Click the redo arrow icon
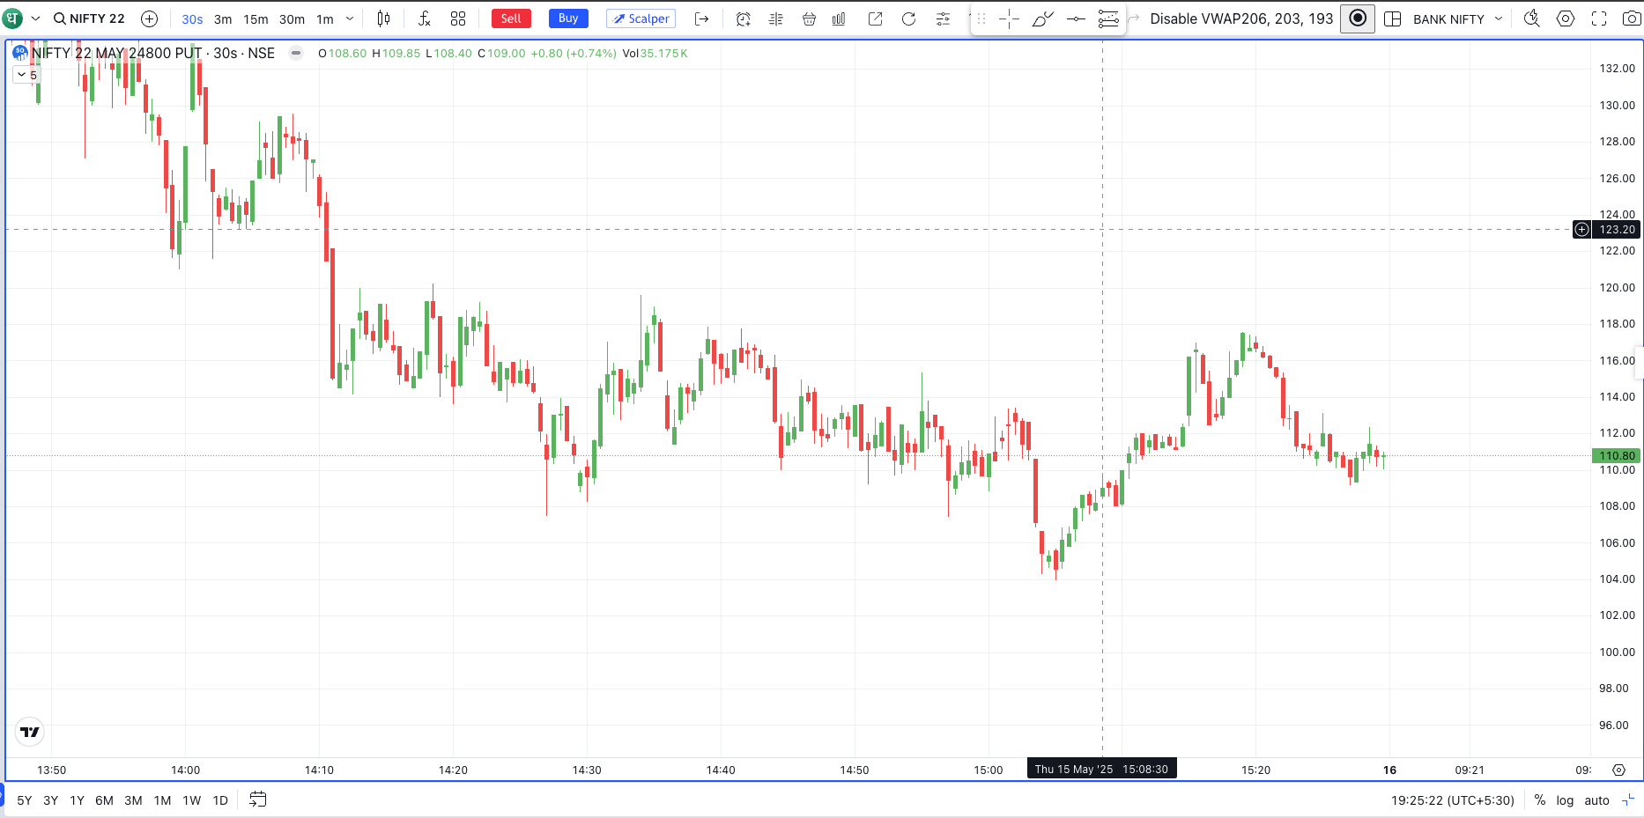The width and height of the screenshot is (1644, 818). (1134, 18)
